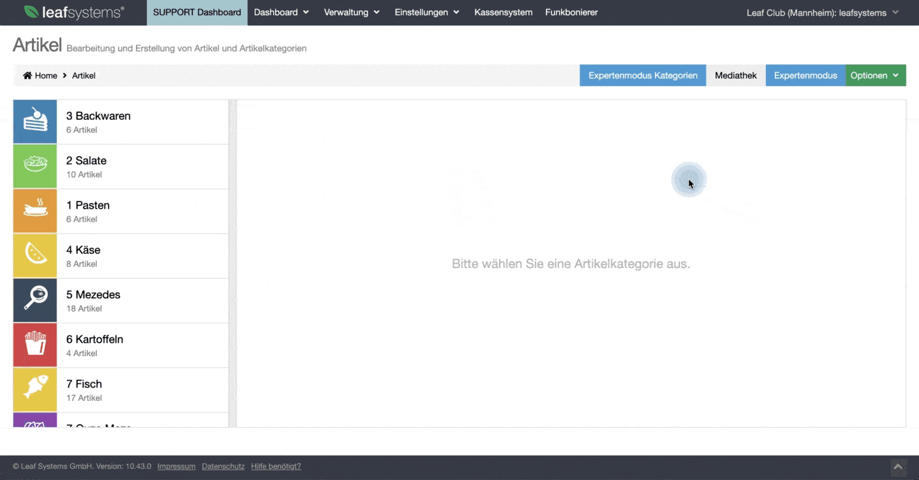Click the Mezedes magnifier icon
This screenshot has width=919, height=480.
[x=34, y=300]
